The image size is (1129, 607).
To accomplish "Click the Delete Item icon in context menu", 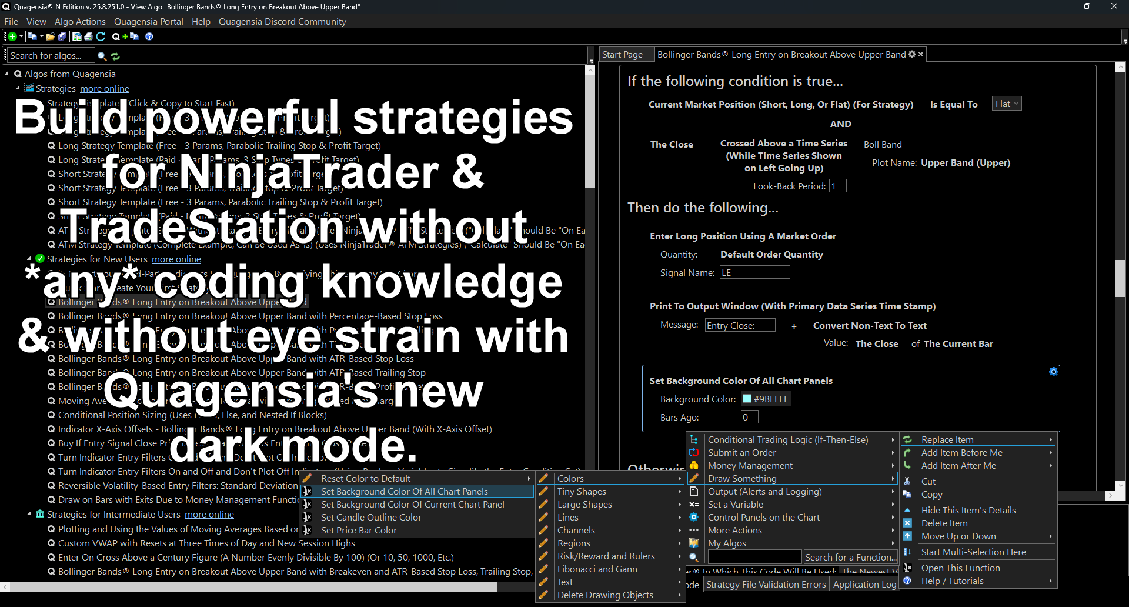I will 907,523.
